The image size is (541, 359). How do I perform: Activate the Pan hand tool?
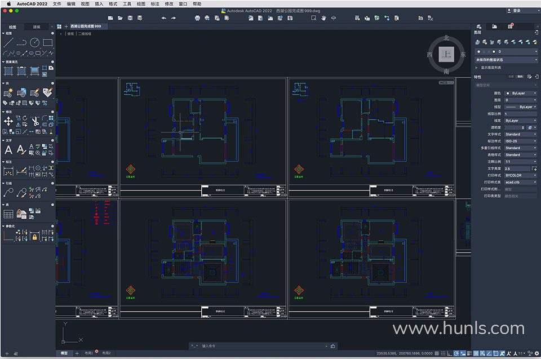coord(323,18)
